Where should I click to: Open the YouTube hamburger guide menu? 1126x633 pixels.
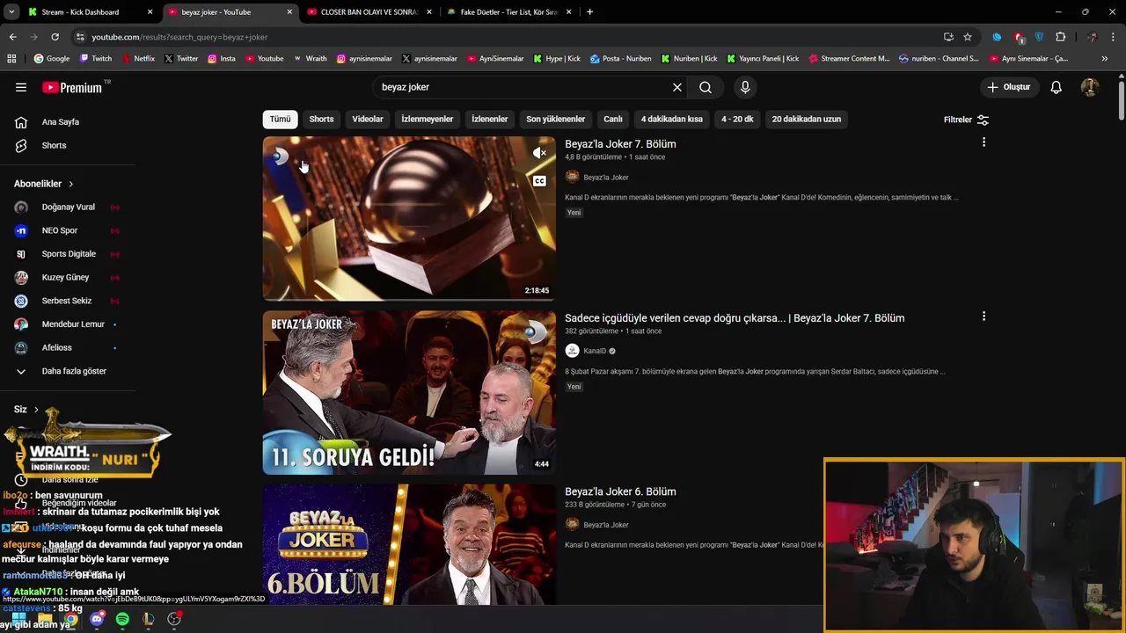[x=21, y=87]
